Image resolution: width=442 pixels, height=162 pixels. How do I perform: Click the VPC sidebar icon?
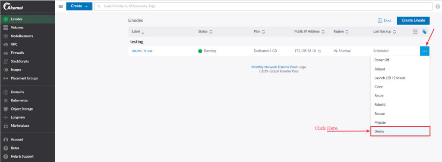coord(6,44)
